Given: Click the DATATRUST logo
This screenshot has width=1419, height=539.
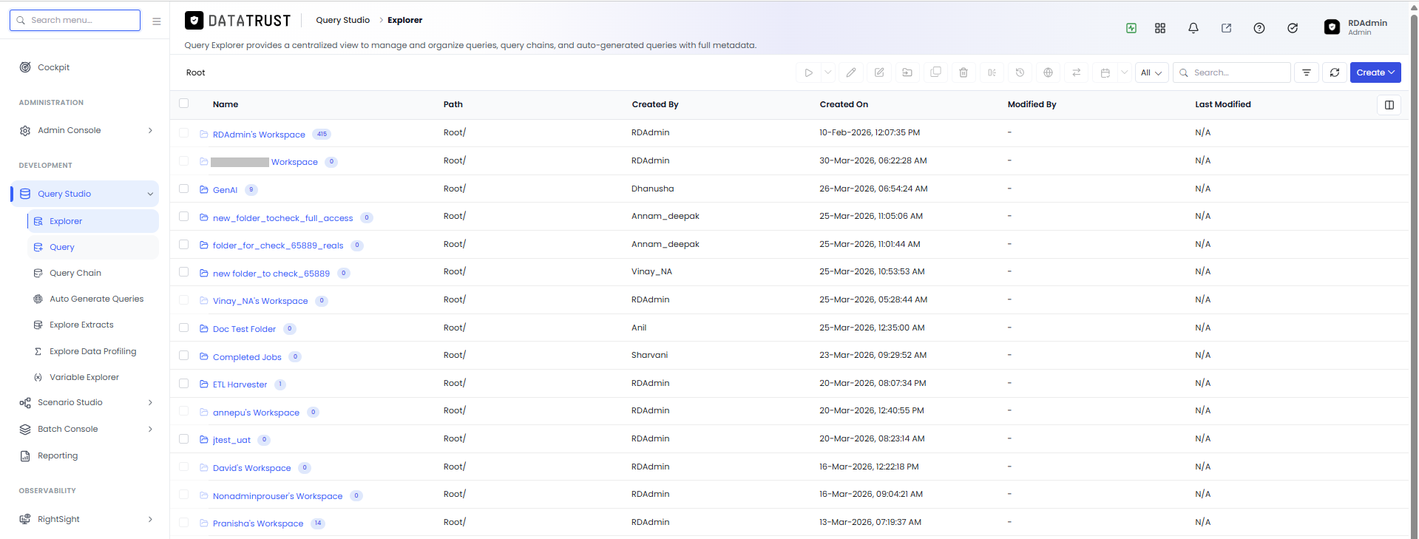Looking at the screenshot, I should (237, 21).
